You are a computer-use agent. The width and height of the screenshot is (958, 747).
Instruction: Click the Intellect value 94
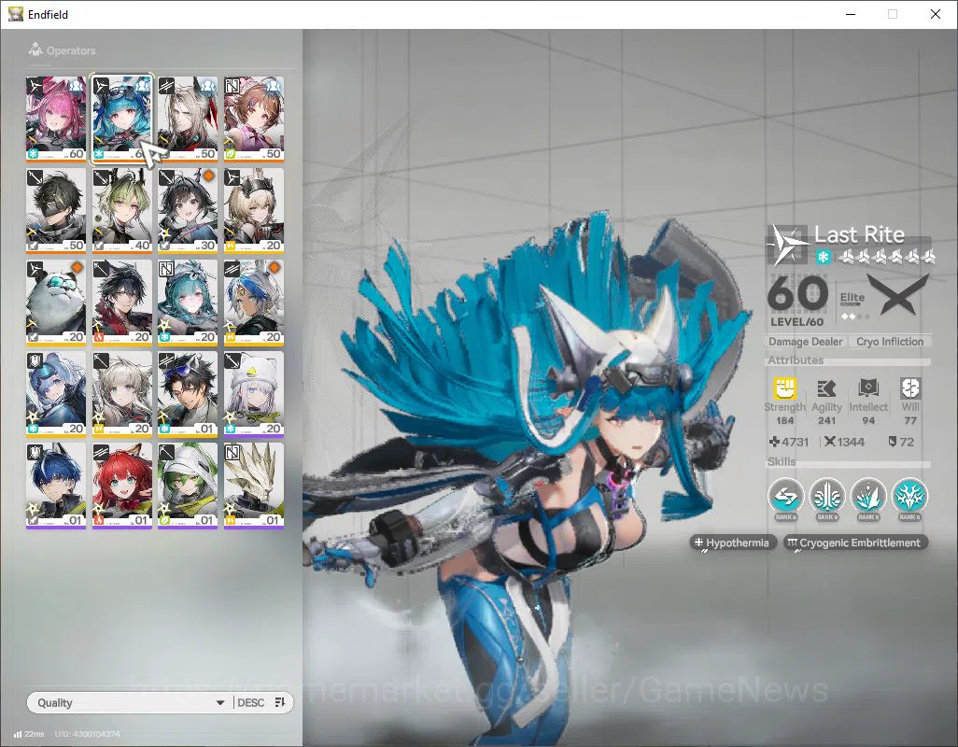click(868, 420)
